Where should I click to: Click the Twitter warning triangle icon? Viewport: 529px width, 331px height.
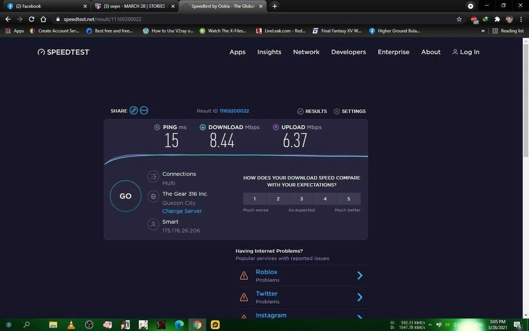[244, 297]
